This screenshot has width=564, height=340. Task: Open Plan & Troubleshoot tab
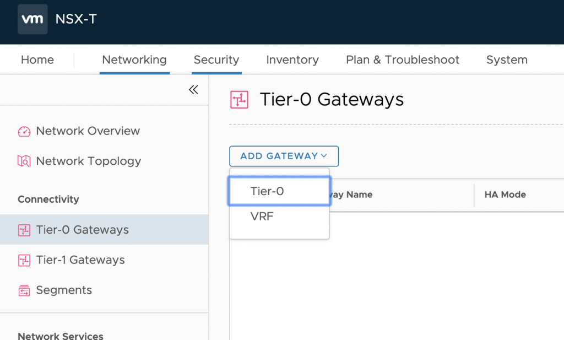(x=403, y=60)
